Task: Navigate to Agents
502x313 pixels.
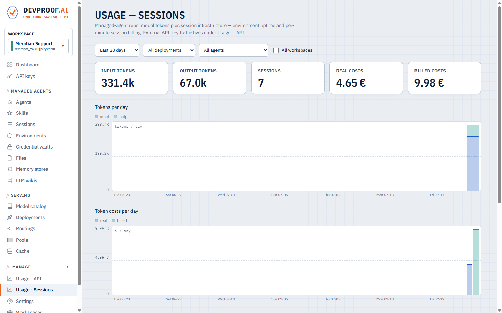Action: (x=38, y=102)
